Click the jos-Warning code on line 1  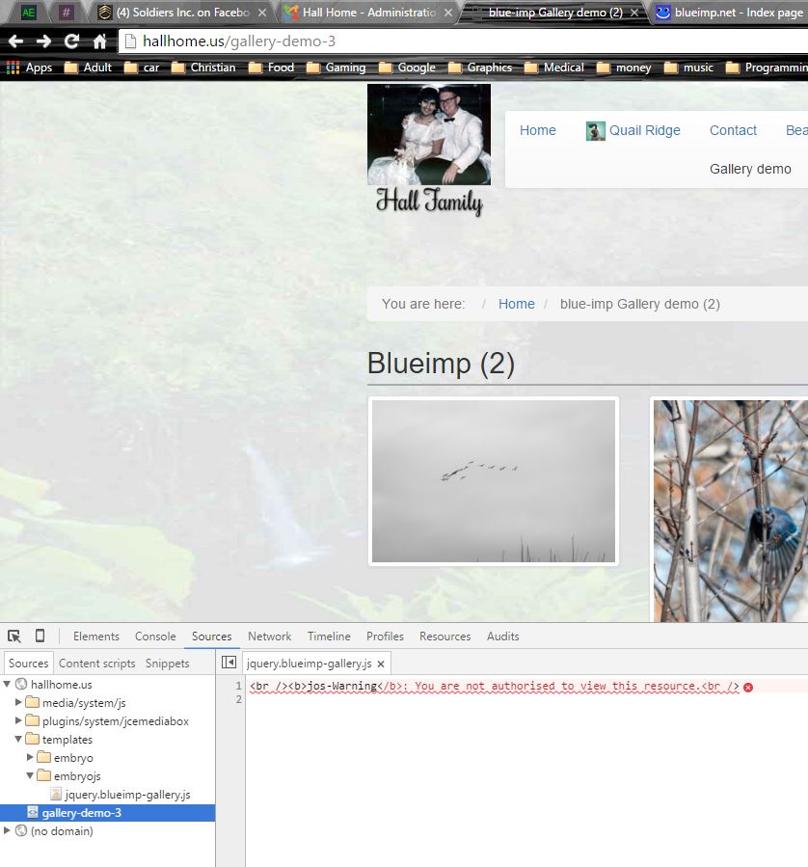point(494,687)
